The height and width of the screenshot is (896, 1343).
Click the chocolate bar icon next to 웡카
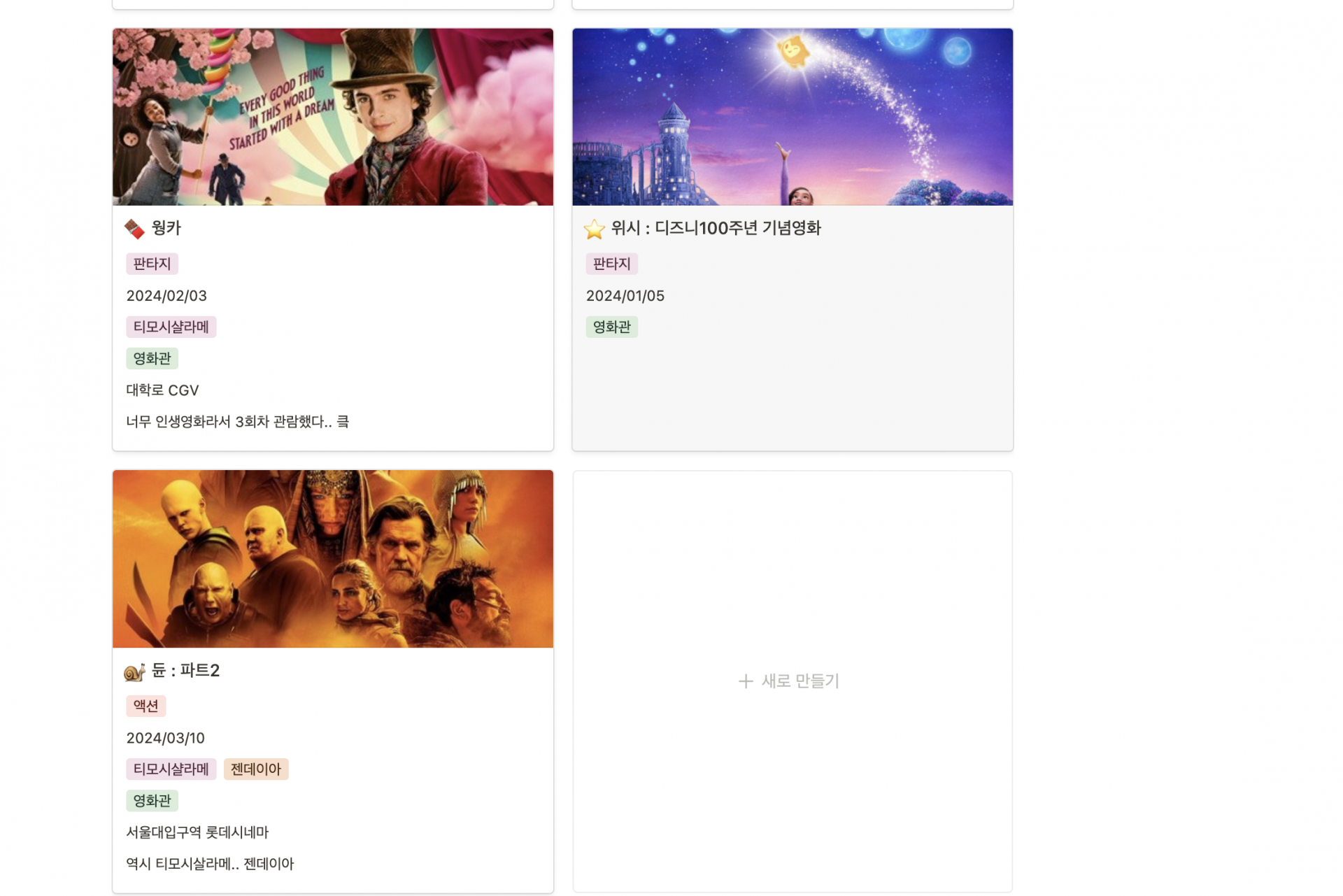134,229
